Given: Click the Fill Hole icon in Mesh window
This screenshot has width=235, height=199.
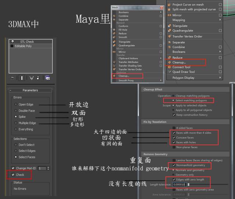Looking at the screenshot, I should [x=114, y=30].
